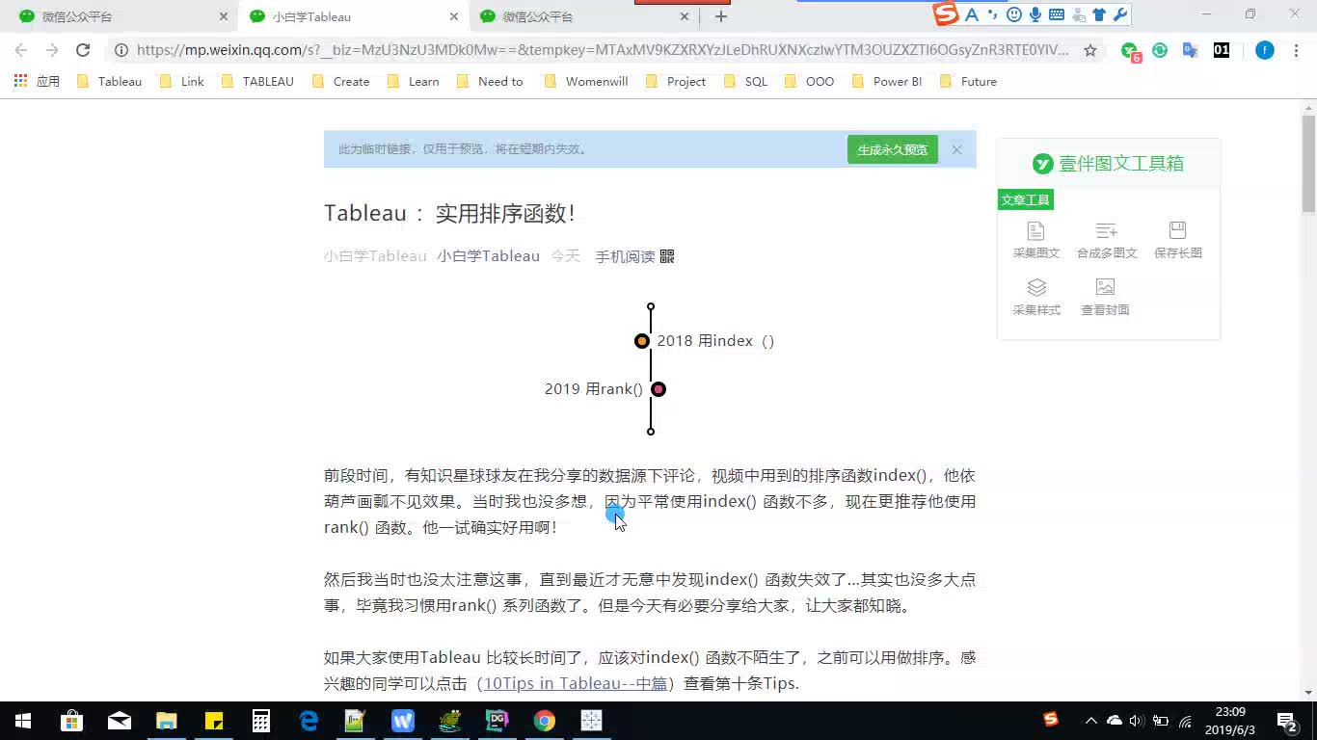Viewport: 1317px width, 740px height.
Task: Click the scrollbar down arrow
Action: click(1308, 692)
